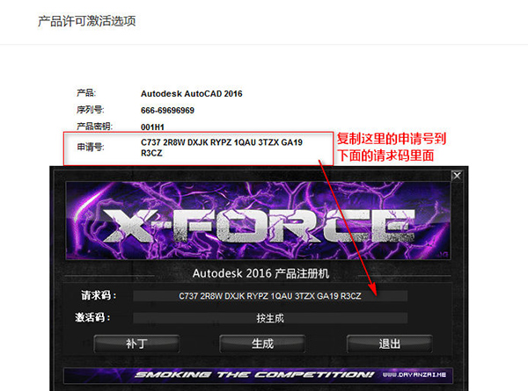Close the X-Force window with the X icon

click(457, 176)
